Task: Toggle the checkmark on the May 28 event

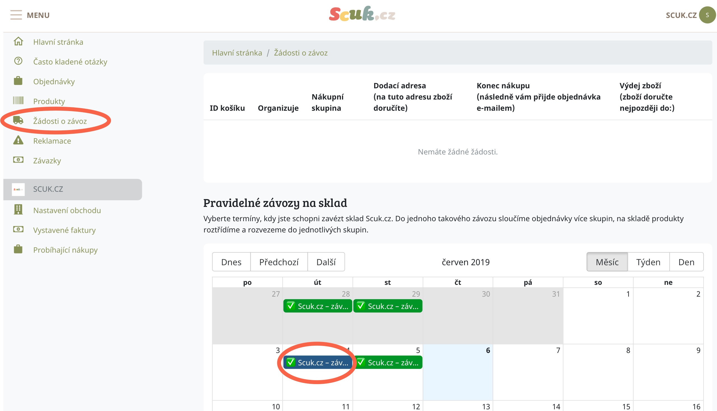Action: pos(291,306)
